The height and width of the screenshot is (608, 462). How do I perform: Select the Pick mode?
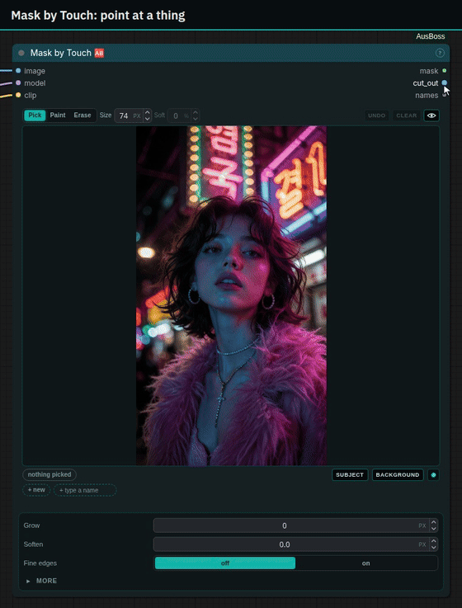[x=35, y=115]
